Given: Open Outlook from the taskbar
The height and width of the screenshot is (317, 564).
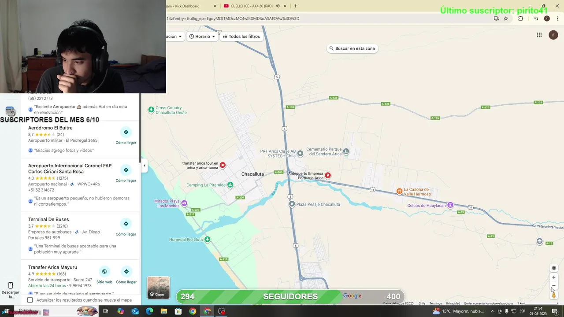Looking at the screenshot, I should (x=135, y=311).
